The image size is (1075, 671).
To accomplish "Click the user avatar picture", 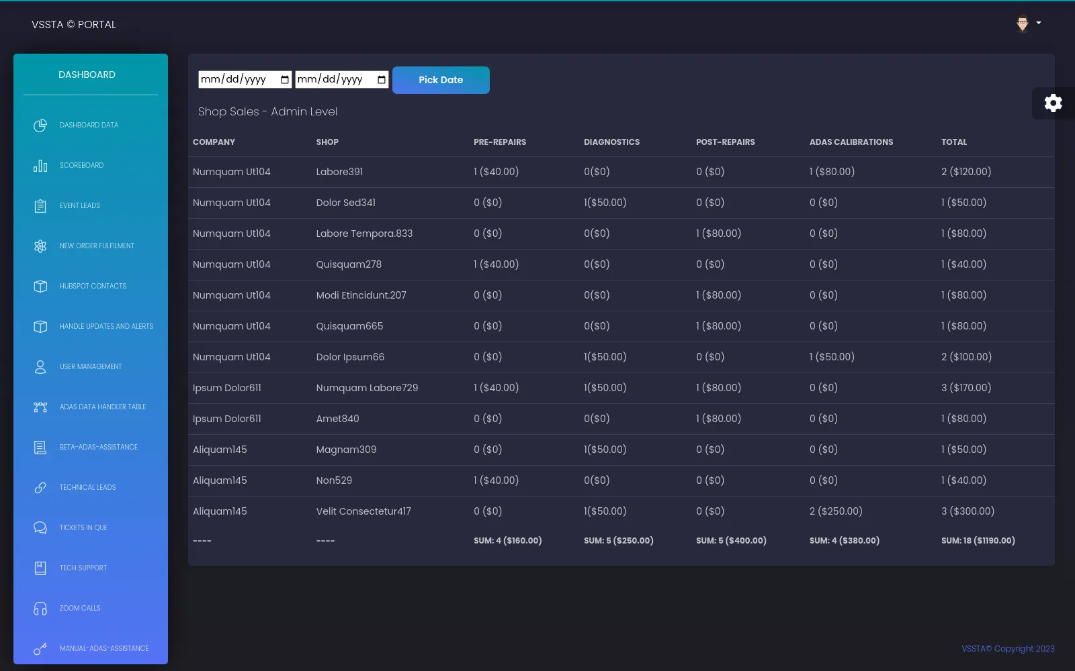I will click(1022, 23).
